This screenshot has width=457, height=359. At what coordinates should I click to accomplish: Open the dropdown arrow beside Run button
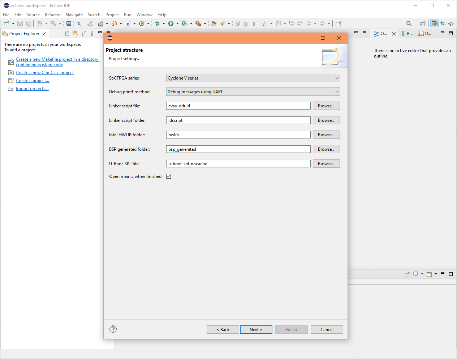[x=177, y=23]
